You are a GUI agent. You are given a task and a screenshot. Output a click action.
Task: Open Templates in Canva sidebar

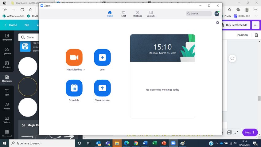point(7,37)
